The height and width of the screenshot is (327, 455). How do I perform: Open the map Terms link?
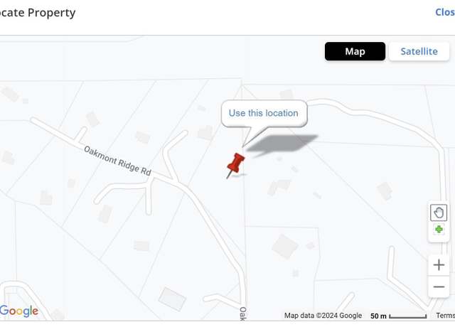point(446,316)
